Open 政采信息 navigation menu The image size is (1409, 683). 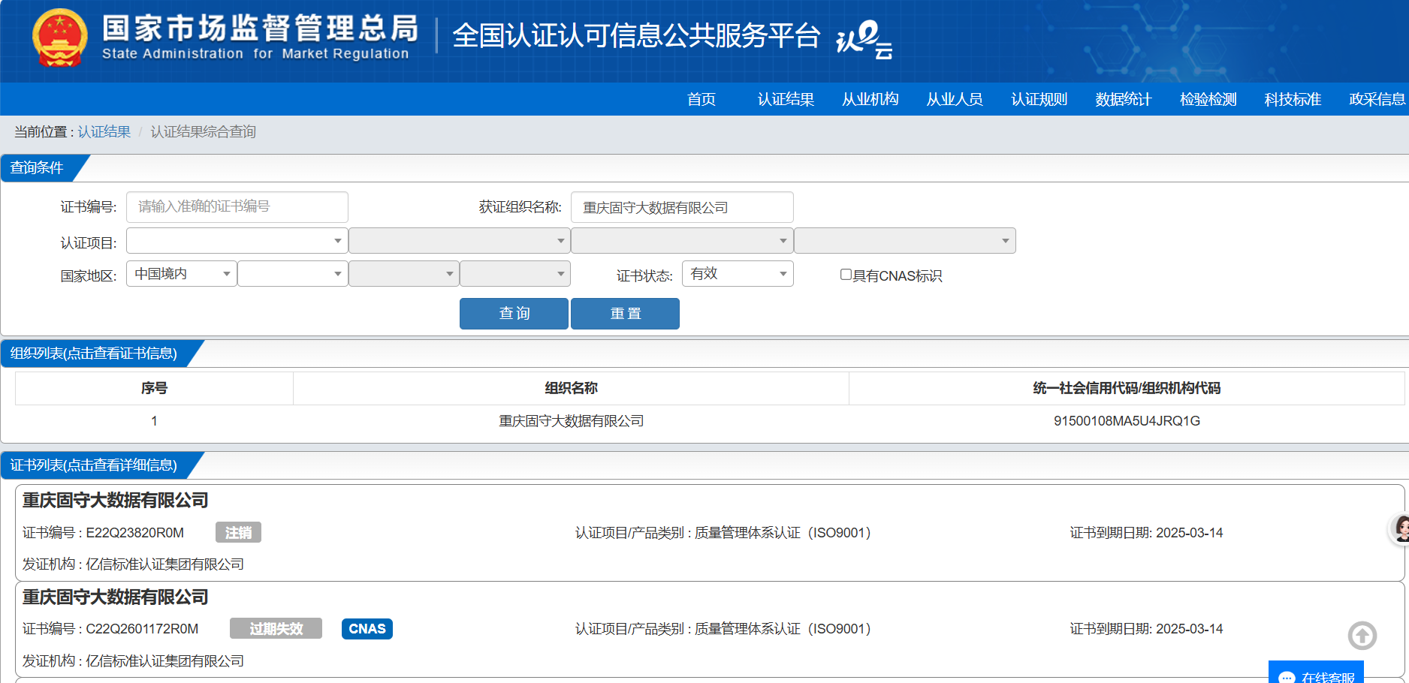tap(1377, 99)
